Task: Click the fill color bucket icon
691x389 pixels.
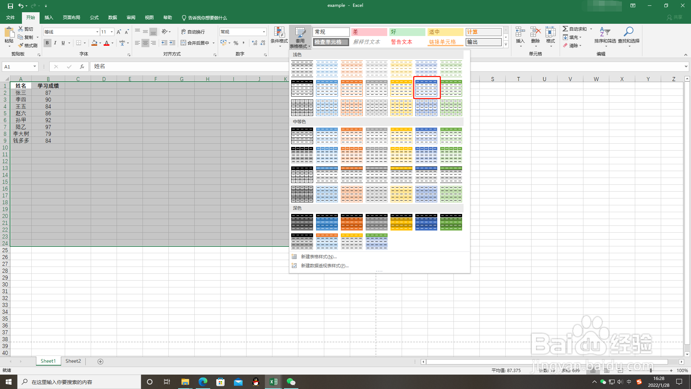Action: point(94,43)
